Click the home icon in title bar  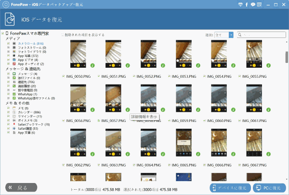pos(6,4)
